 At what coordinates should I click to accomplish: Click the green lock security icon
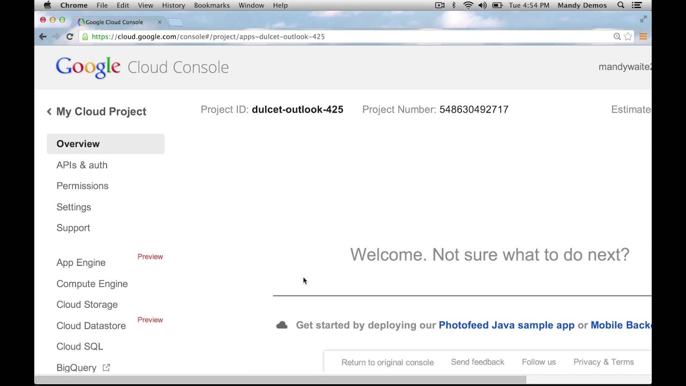click(x=85, y=36)
